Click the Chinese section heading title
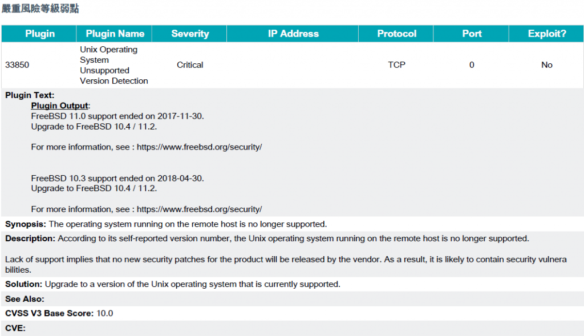This screenshot has height=336, width=584. pyautogui.click(x=40, y=8)
